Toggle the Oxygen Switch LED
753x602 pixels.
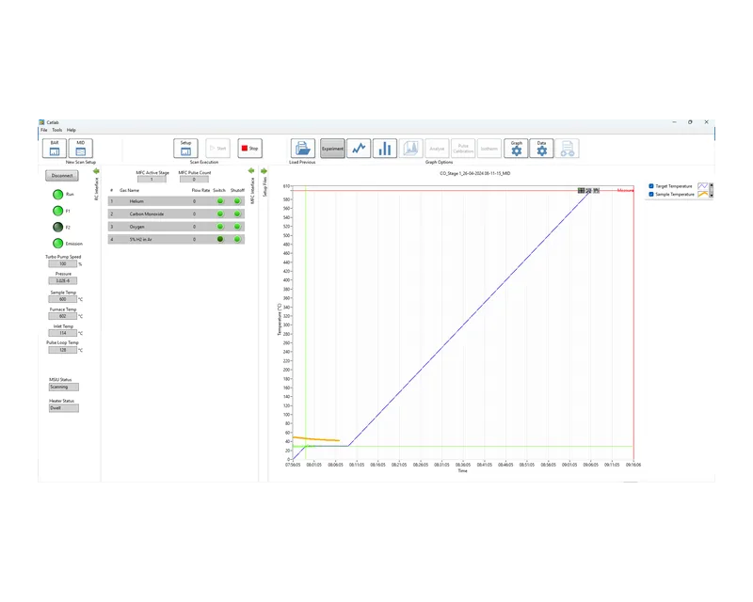point(220,227)
